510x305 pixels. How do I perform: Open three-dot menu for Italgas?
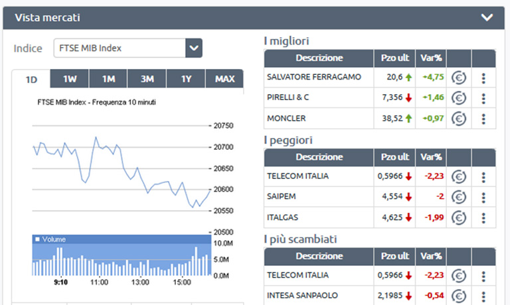tap(483, 218)
